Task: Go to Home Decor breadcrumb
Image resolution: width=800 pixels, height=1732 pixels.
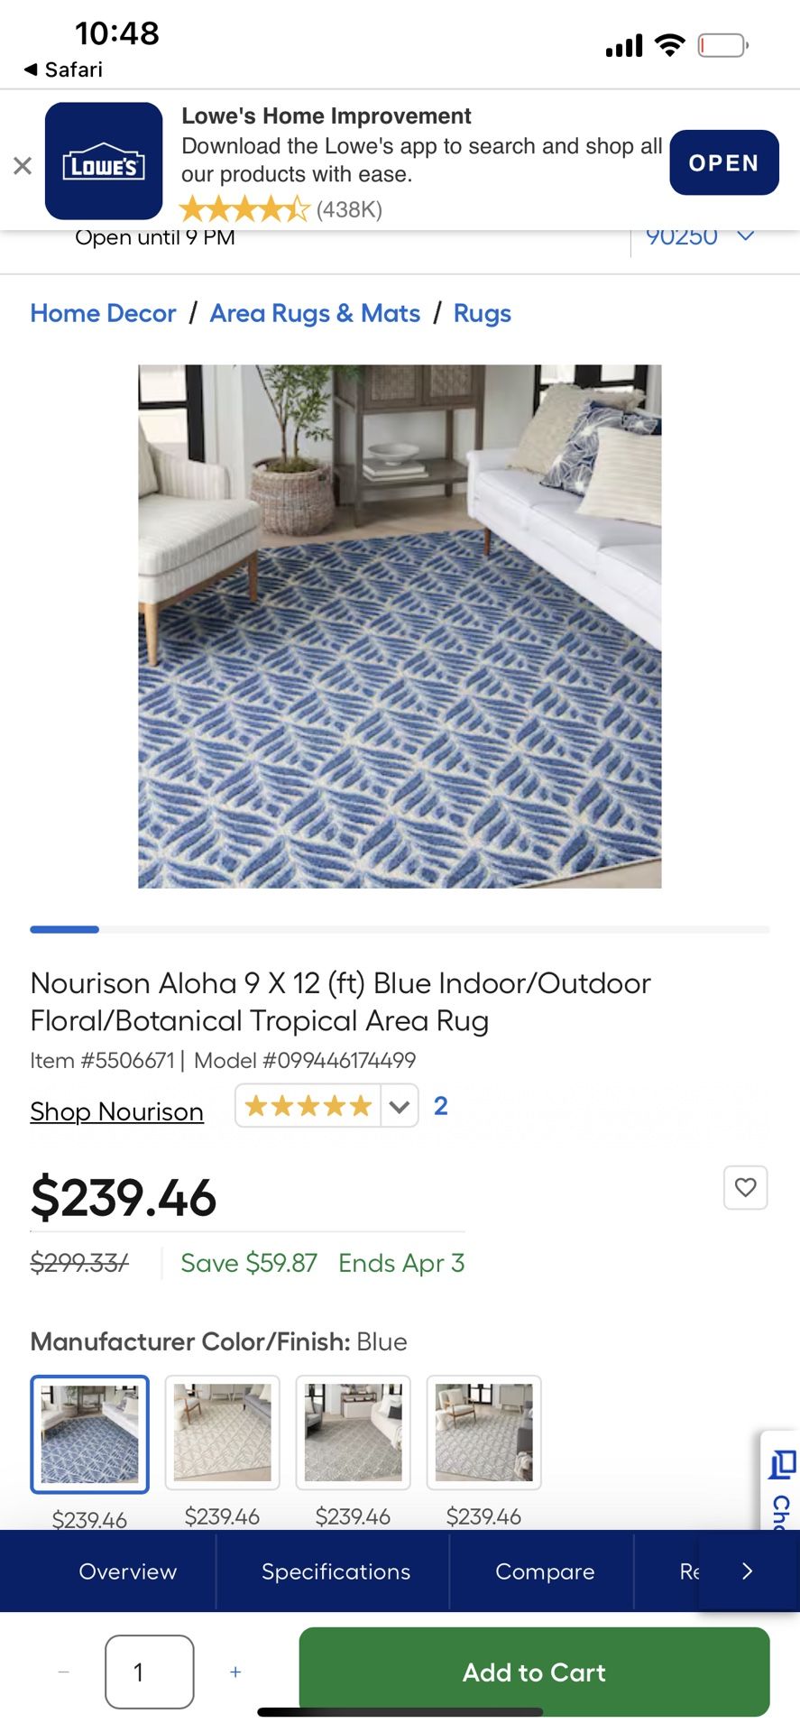Action: pos(103,313)
